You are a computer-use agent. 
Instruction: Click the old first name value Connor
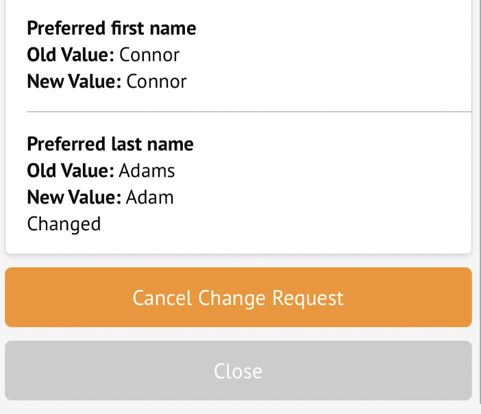click(x=149, y=55)
